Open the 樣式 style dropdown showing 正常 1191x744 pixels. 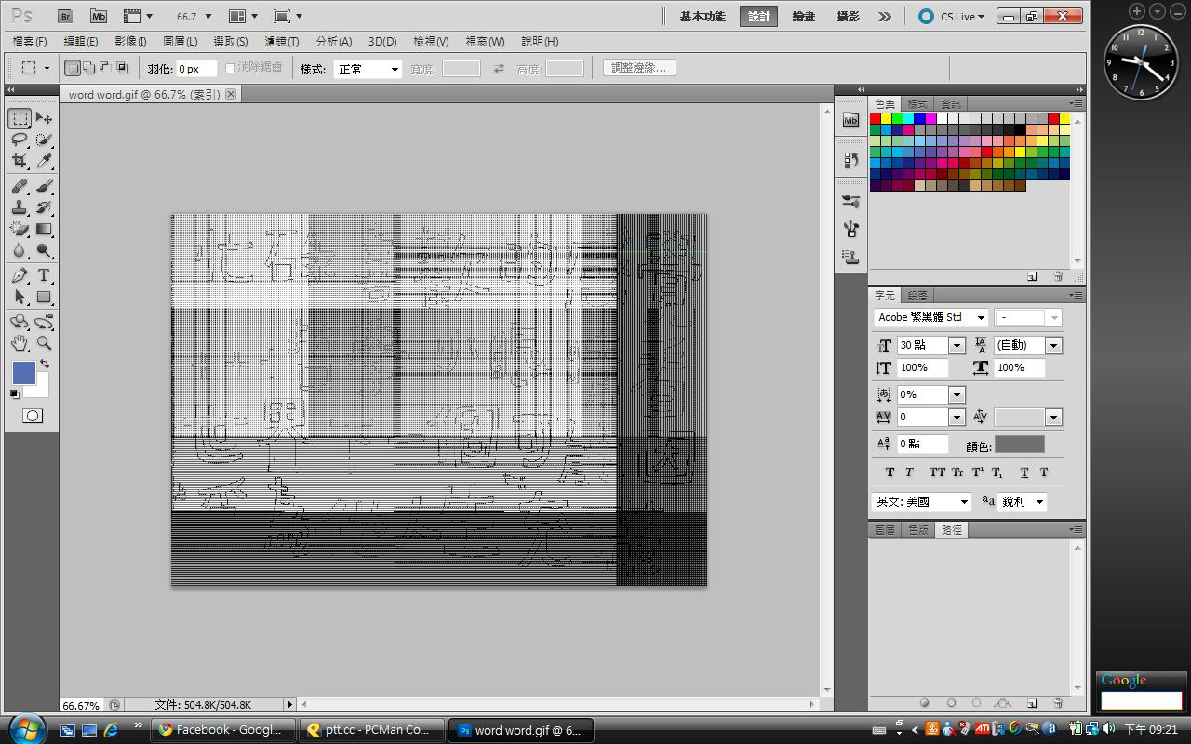[395, 70]
